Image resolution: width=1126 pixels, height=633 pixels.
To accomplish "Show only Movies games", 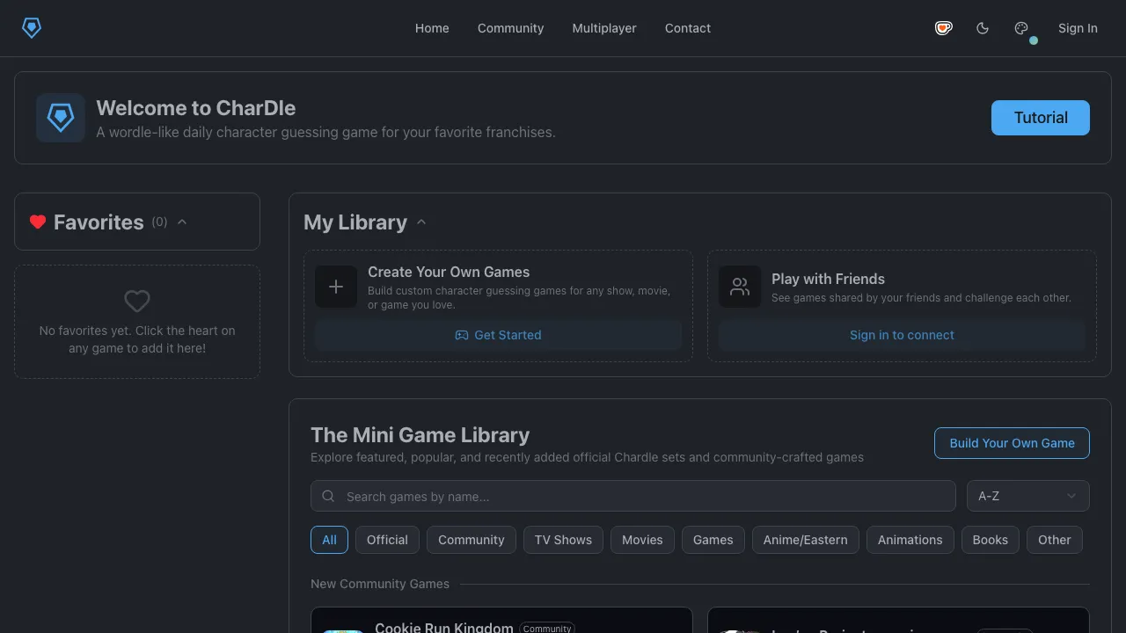I will pos(642,540).
